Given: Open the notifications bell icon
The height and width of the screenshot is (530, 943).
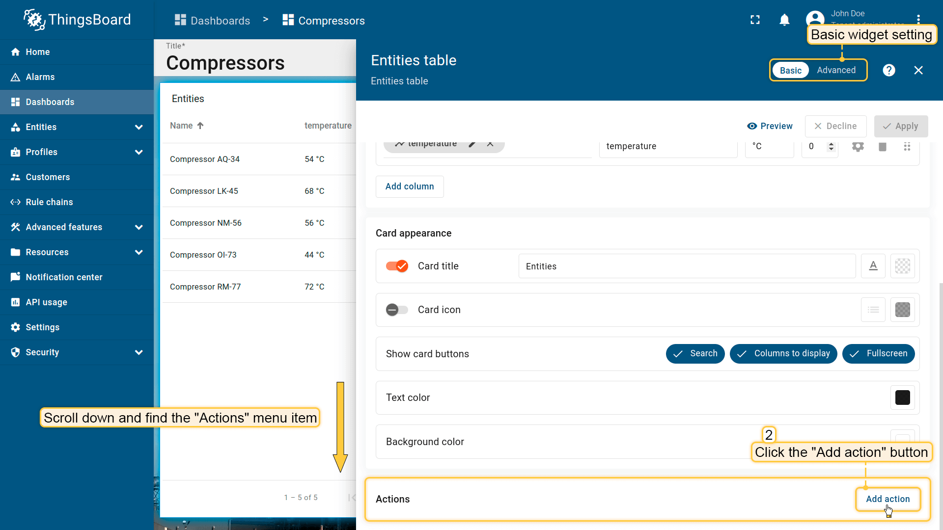Looking at the screenshot, I should pos(784,20).
